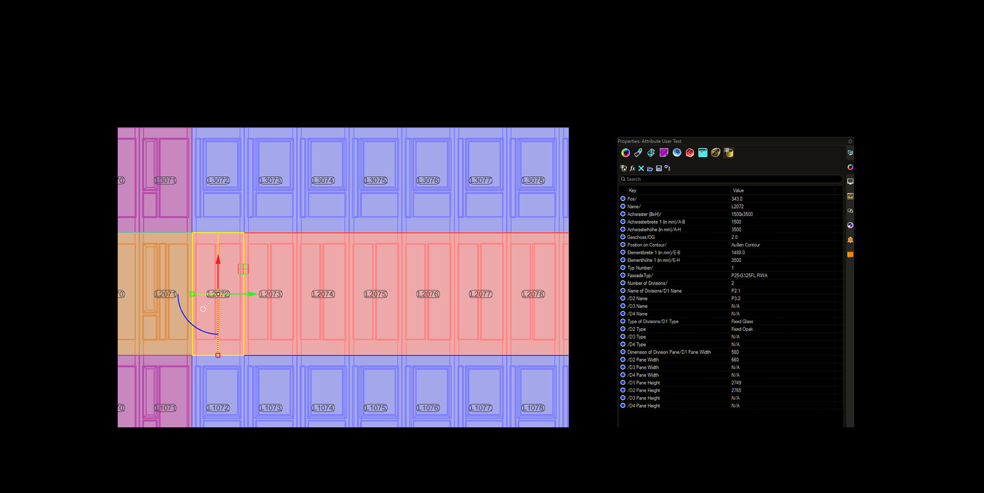Select the Pos/ value 343.0

[x=737, y=199]
